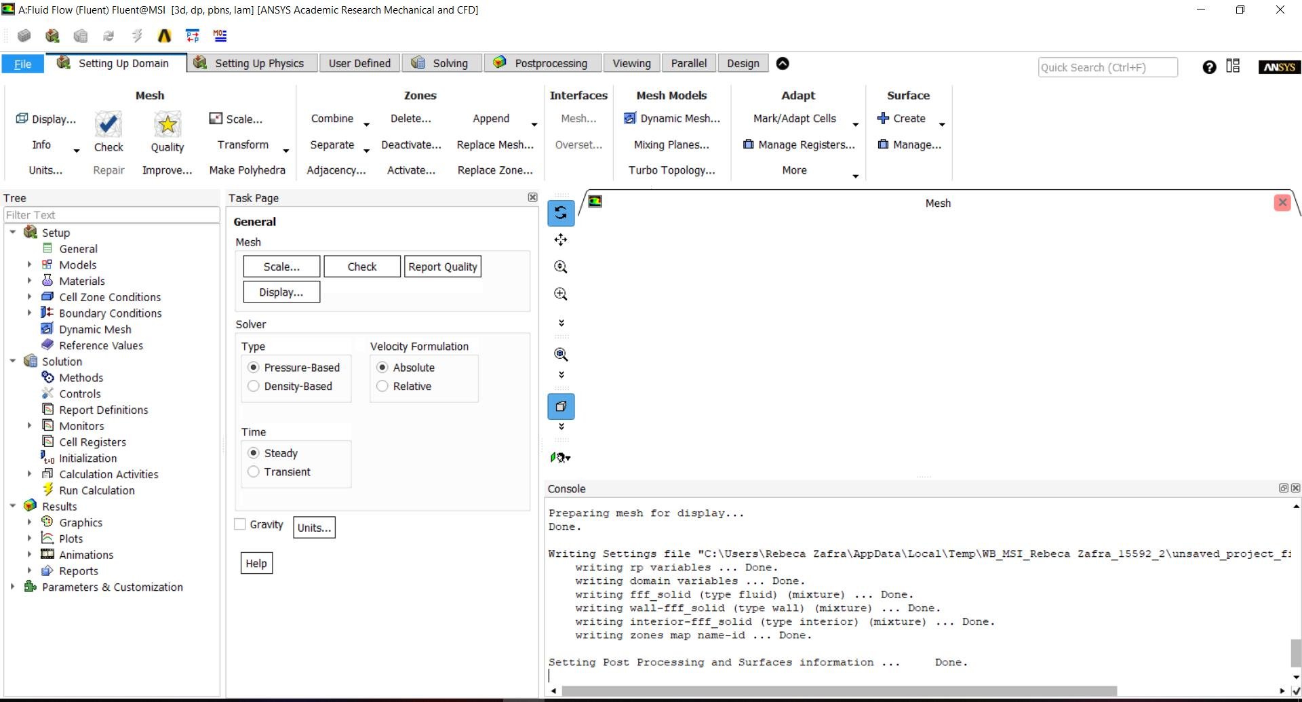The image size is (1302, 702).
Task: Switch to Setting Up Physics tab
Action: 251,63
